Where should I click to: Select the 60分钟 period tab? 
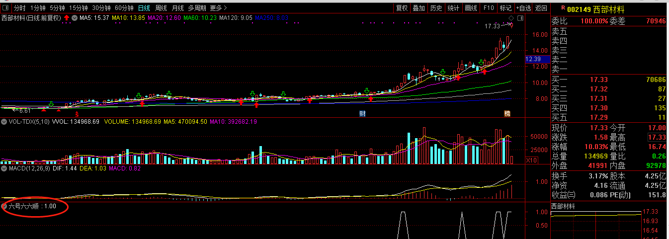(x=124, y=8)
